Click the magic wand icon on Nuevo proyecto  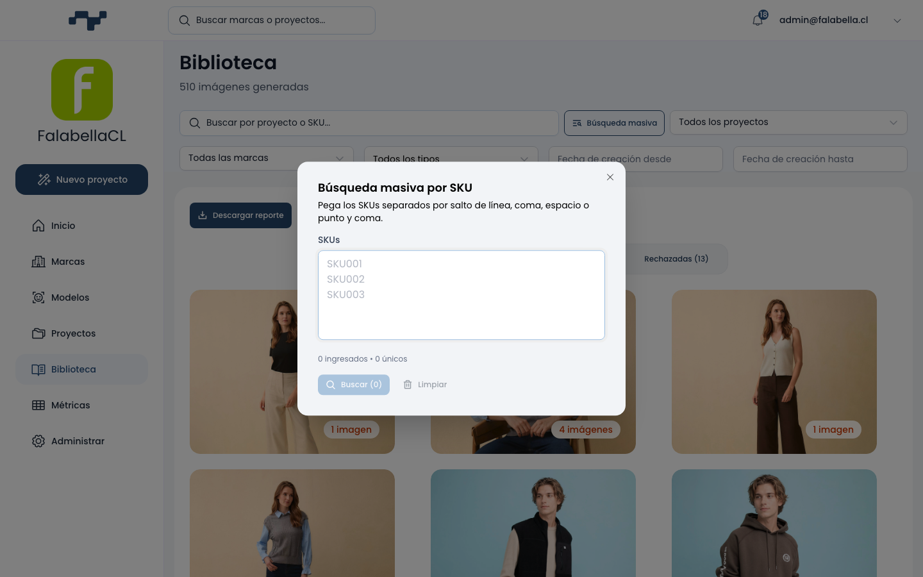pos(44,180)
